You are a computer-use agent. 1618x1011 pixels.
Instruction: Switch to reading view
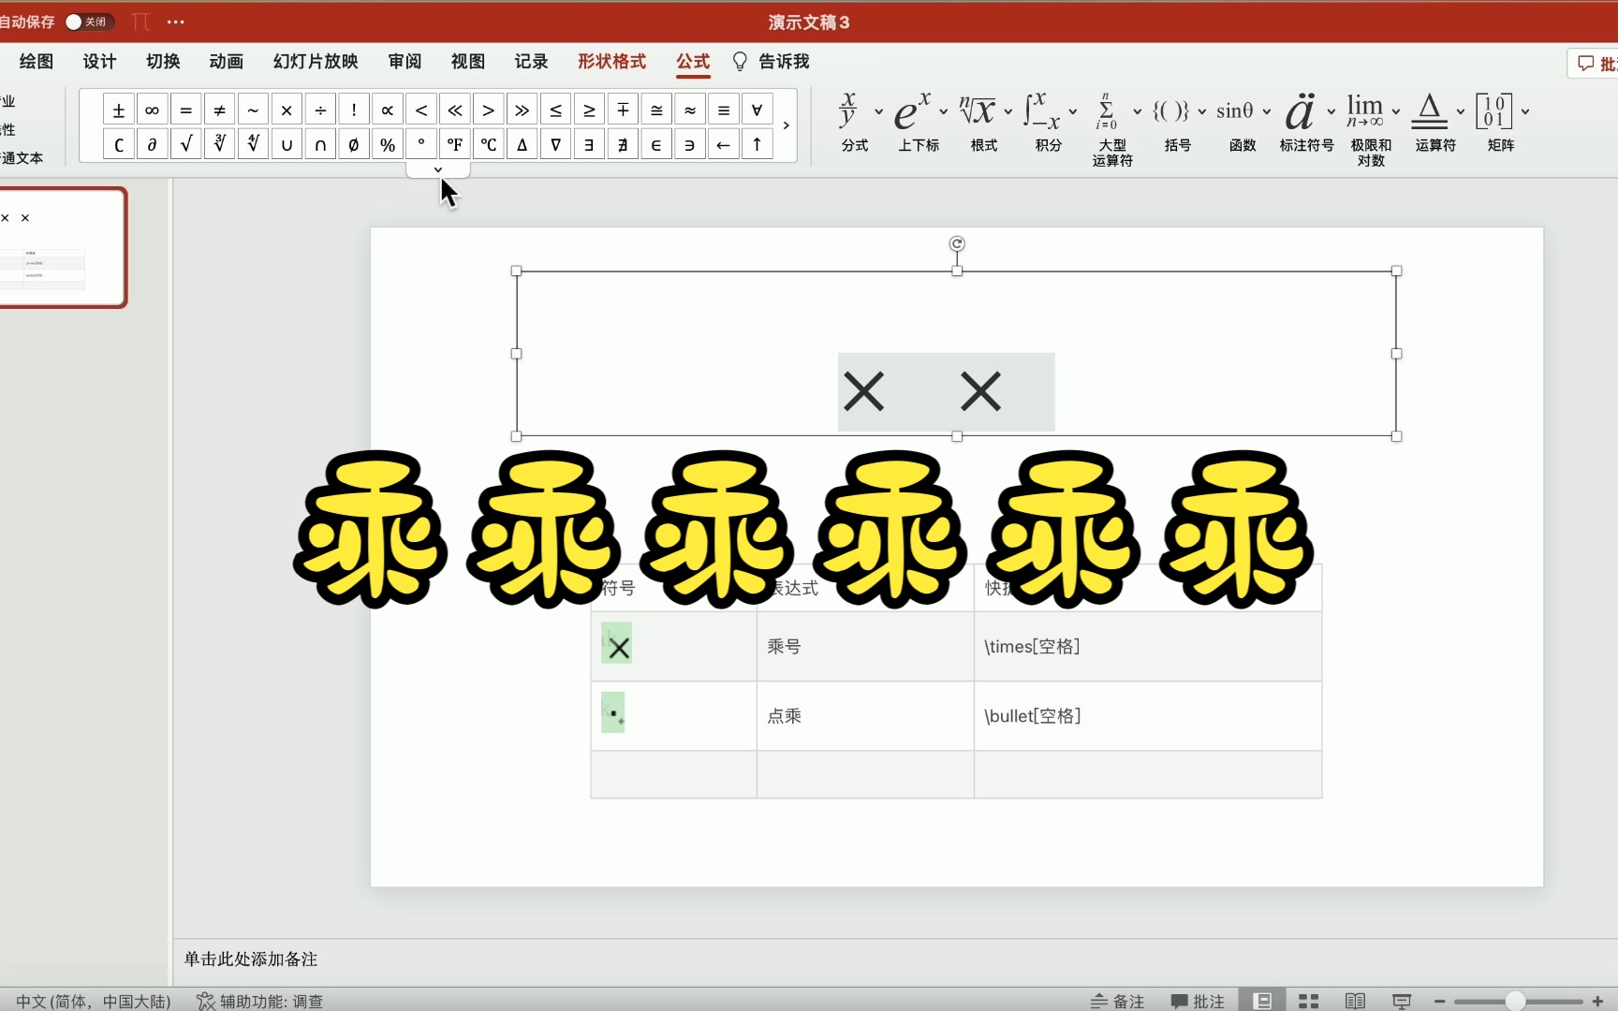tap(1355, 1001)
